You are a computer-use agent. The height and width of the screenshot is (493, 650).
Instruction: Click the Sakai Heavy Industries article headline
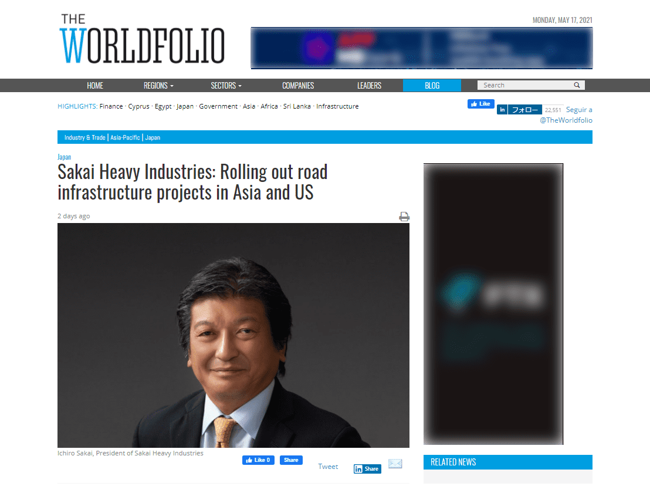[192, 182]
